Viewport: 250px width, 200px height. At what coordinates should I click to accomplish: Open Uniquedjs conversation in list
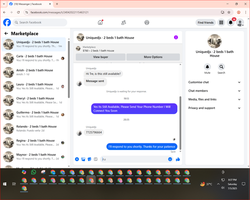[34, 44]
